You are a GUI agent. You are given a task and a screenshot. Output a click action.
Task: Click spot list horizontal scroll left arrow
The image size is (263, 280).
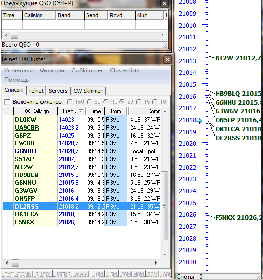pyautogui.click(x=6, y=263)
